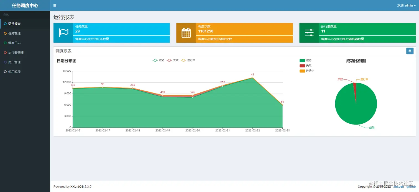The height and width of the screenshot is (192, 419).
Task: Click the sliders icon on 执行器数量 card
Action: coord(309,33)
